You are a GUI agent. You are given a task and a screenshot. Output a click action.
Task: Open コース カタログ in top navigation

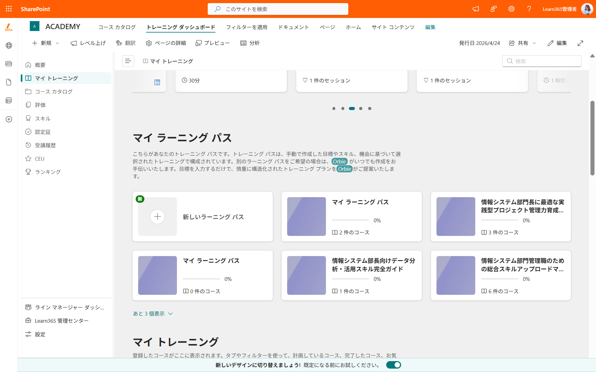pyautogui.click(x=117, y=27)
